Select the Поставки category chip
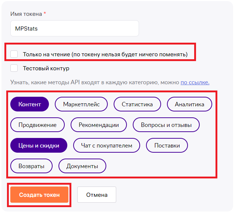Viewport: 235px width, 213px height. click(x=167, y=145)
